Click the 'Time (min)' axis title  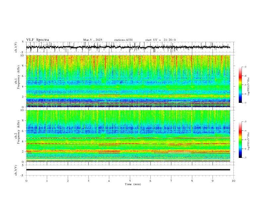point(133,184)
